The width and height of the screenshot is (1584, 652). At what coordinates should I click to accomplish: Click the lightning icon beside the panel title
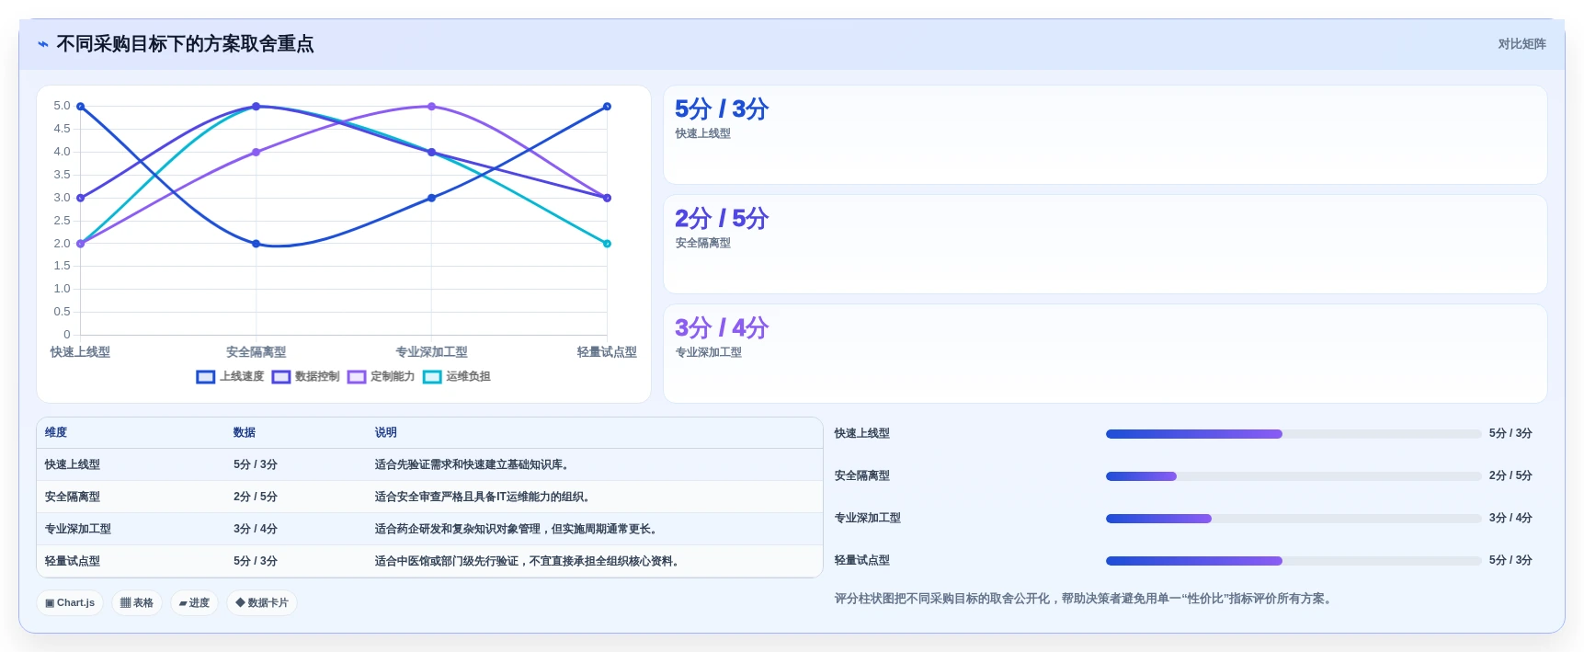click(x=43, y=44)
